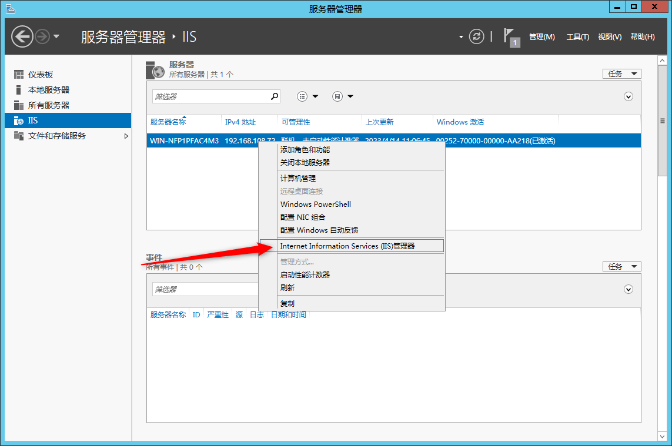672x446 pixels.
Task: Expand the 文件和存储服务 submenu arrow
Action: pos(126,136)
